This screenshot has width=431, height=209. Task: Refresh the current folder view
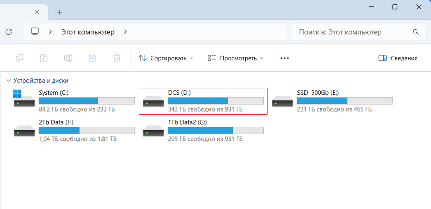pyautogui.click(x=9, y=32)
